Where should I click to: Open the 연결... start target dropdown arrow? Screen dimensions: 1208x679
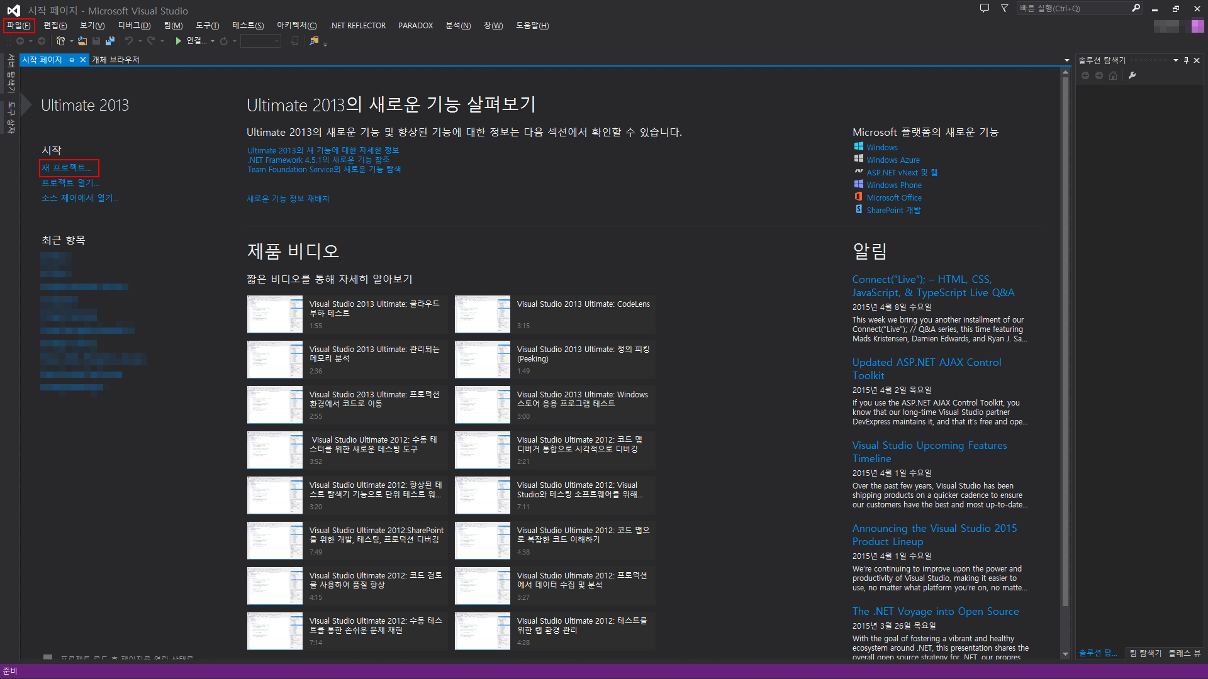[212, 41]
